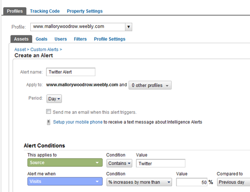This screenshot has width=250, height=192.
Task: Go to the Goals tab
Action: pyautogui.click(x=42, y=39)
